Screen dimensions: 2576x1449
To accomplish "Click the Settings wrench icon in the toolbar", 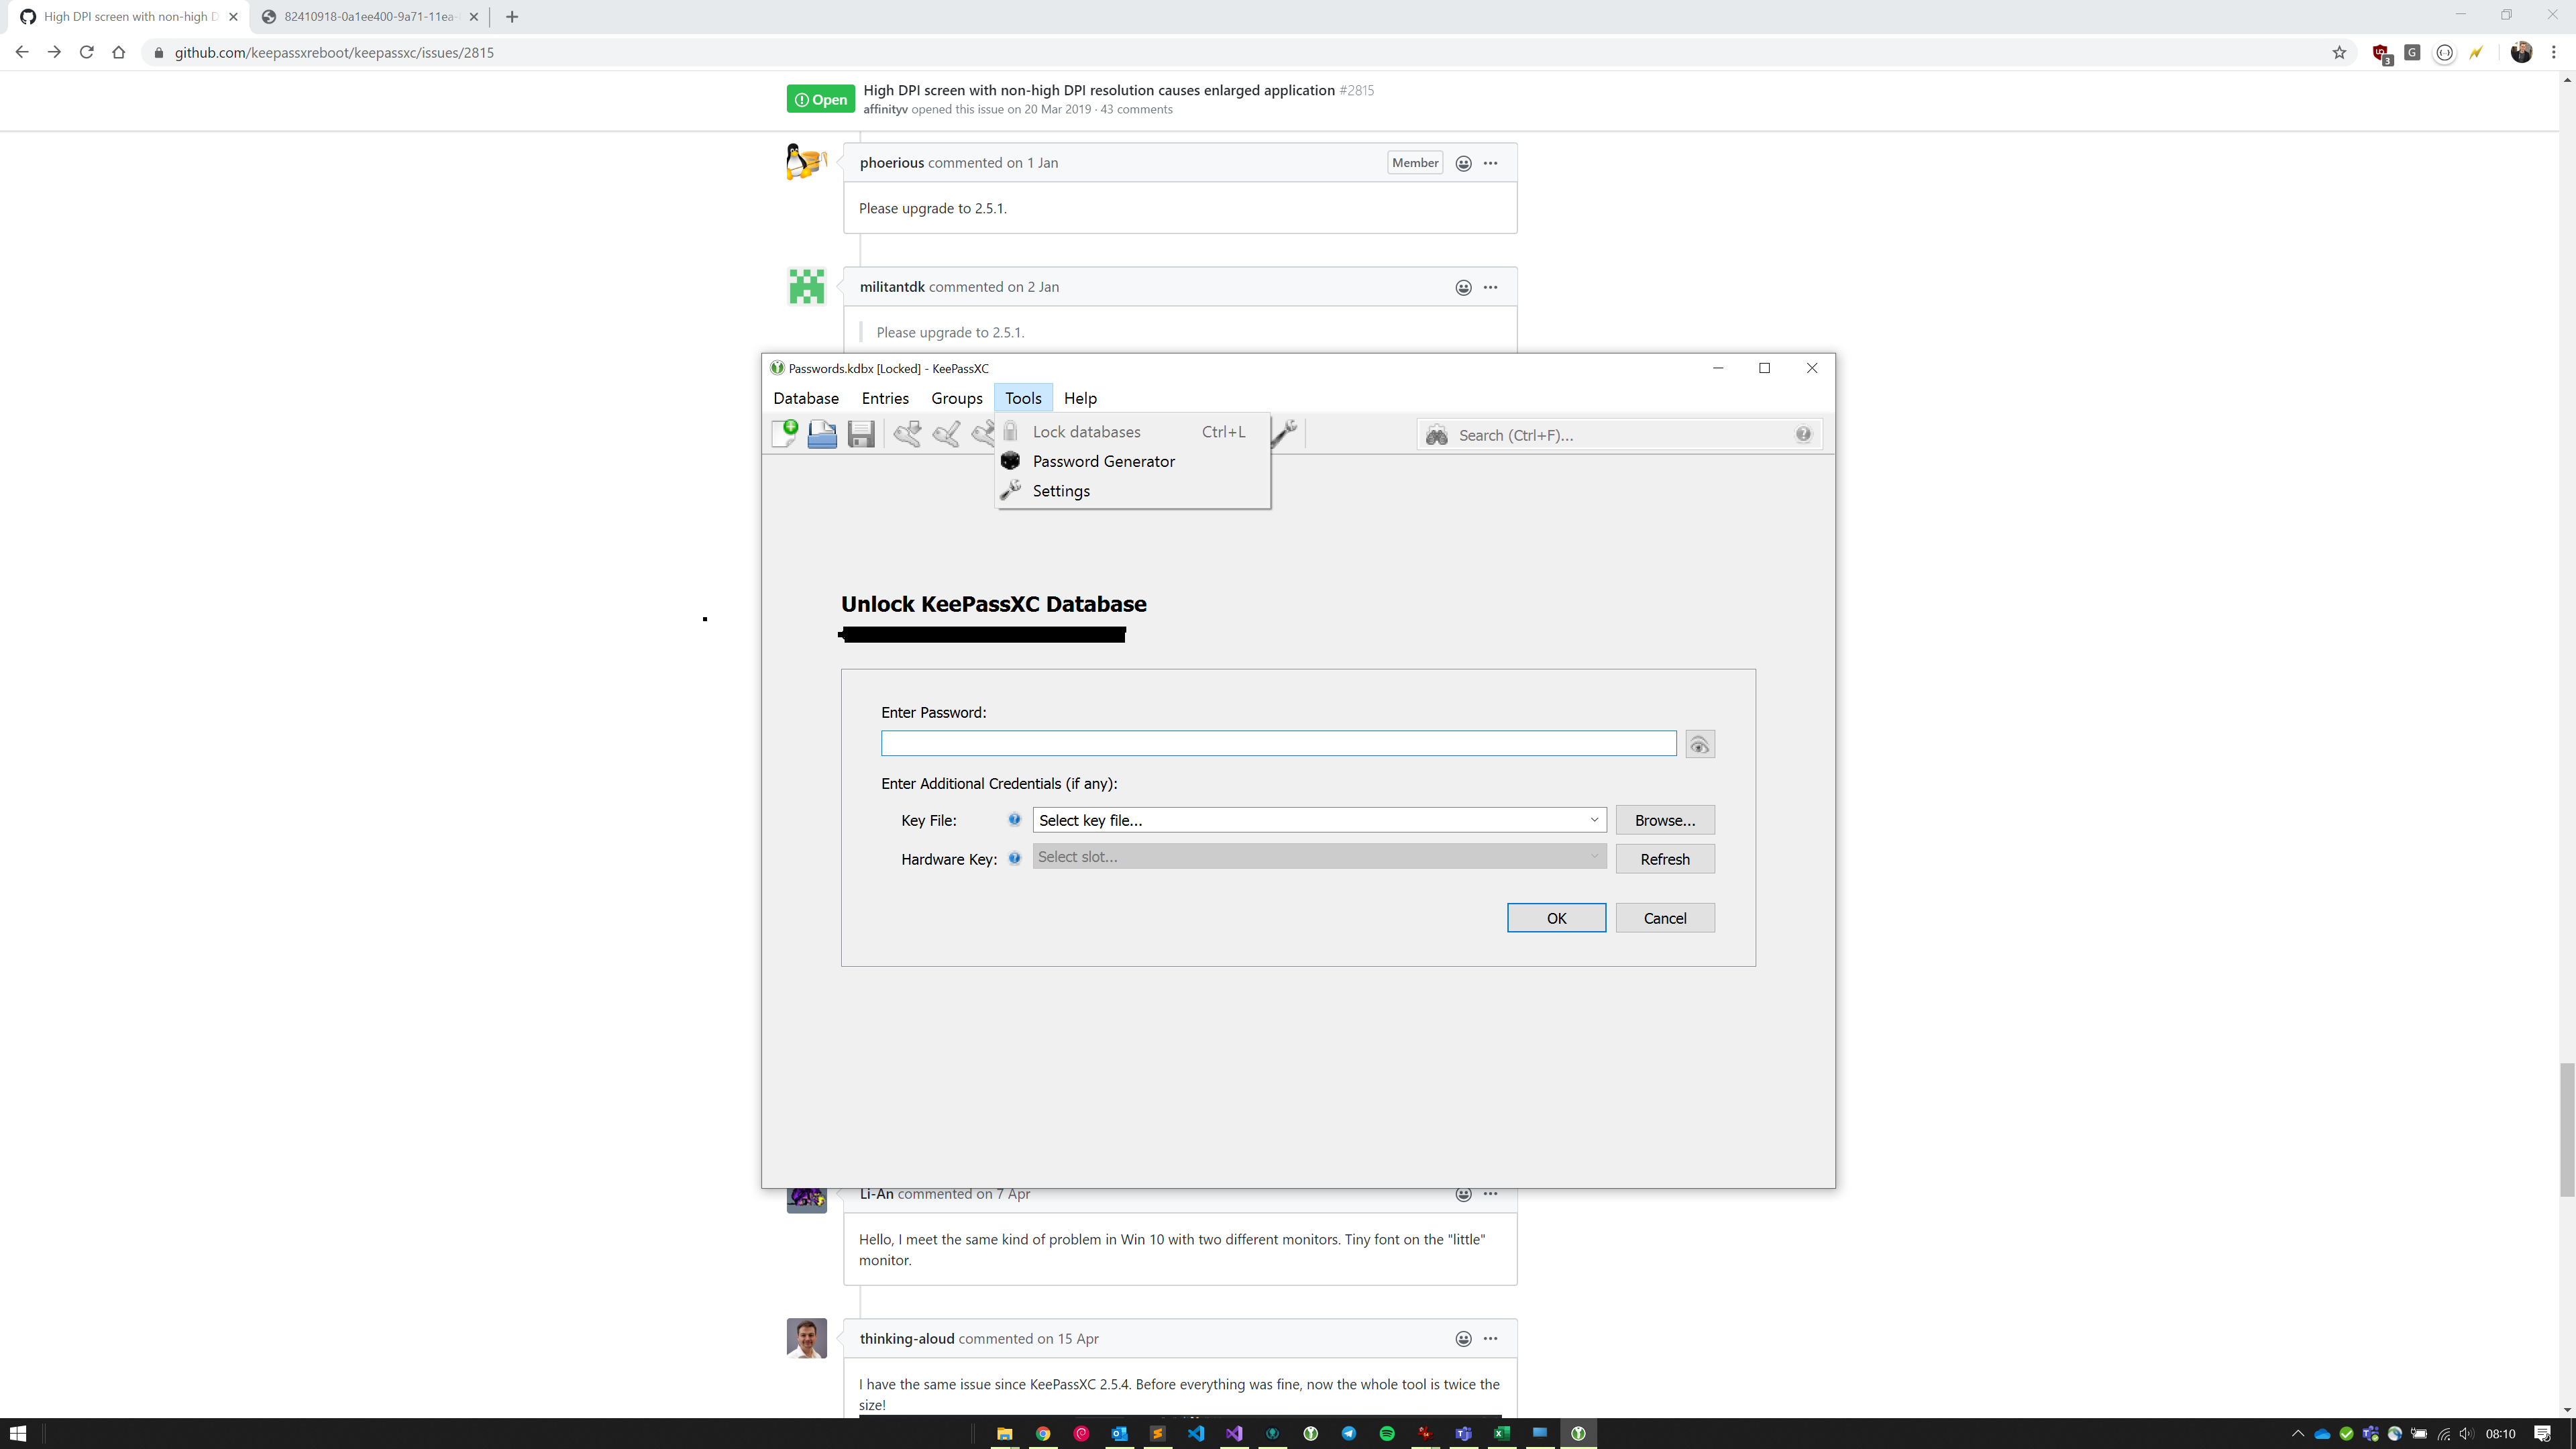I will [1285, 433].
